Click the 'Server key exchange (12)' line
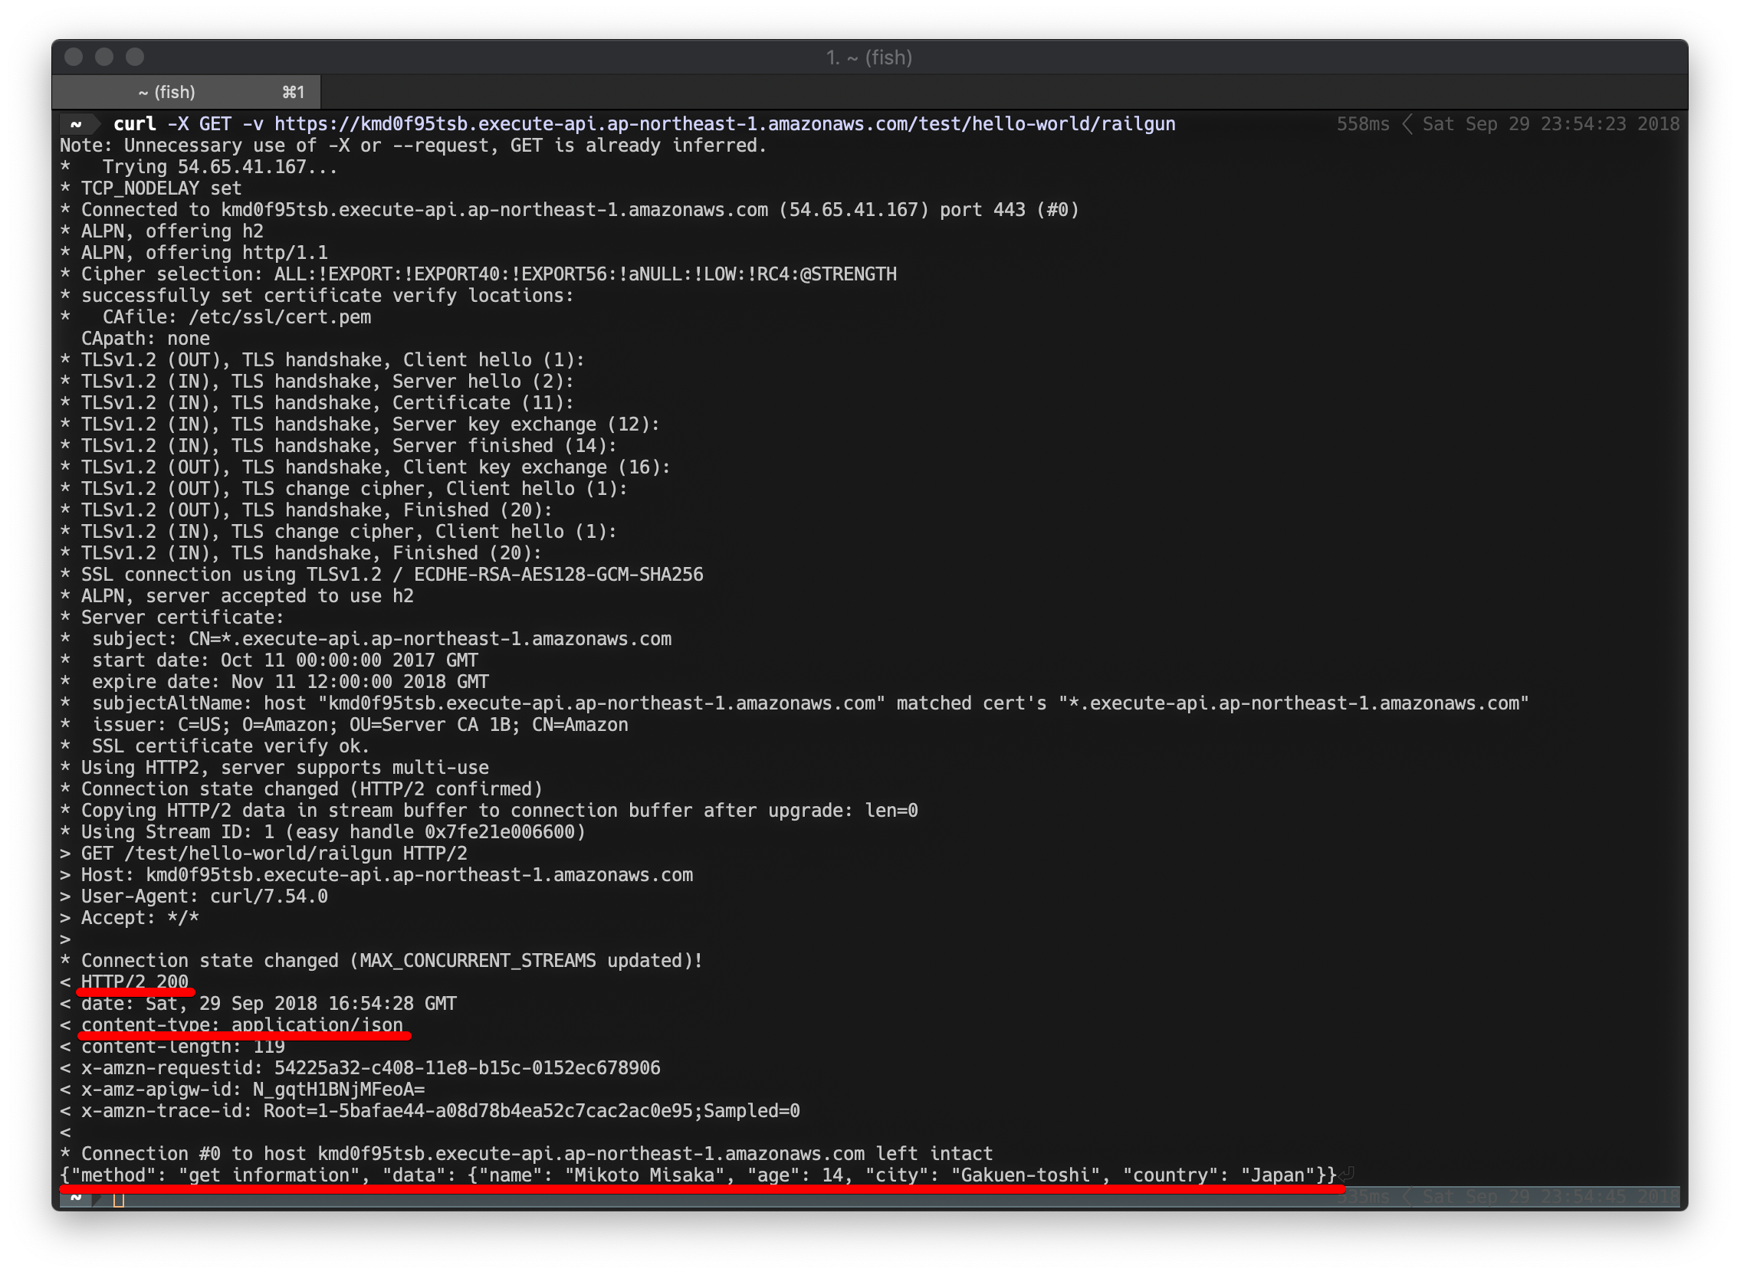This screenshot has height=1275, width=1740. (360, 425)
